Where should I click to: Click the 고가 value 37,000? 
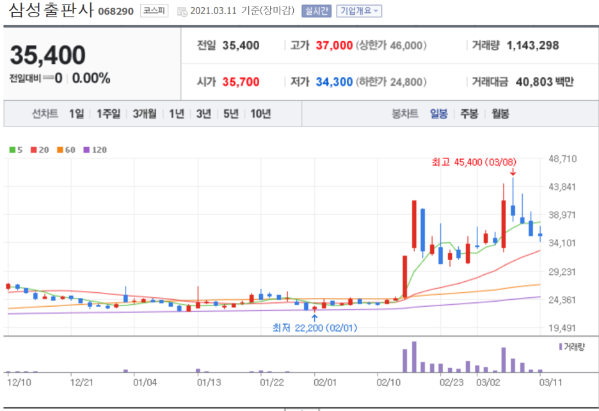[334, 45]
